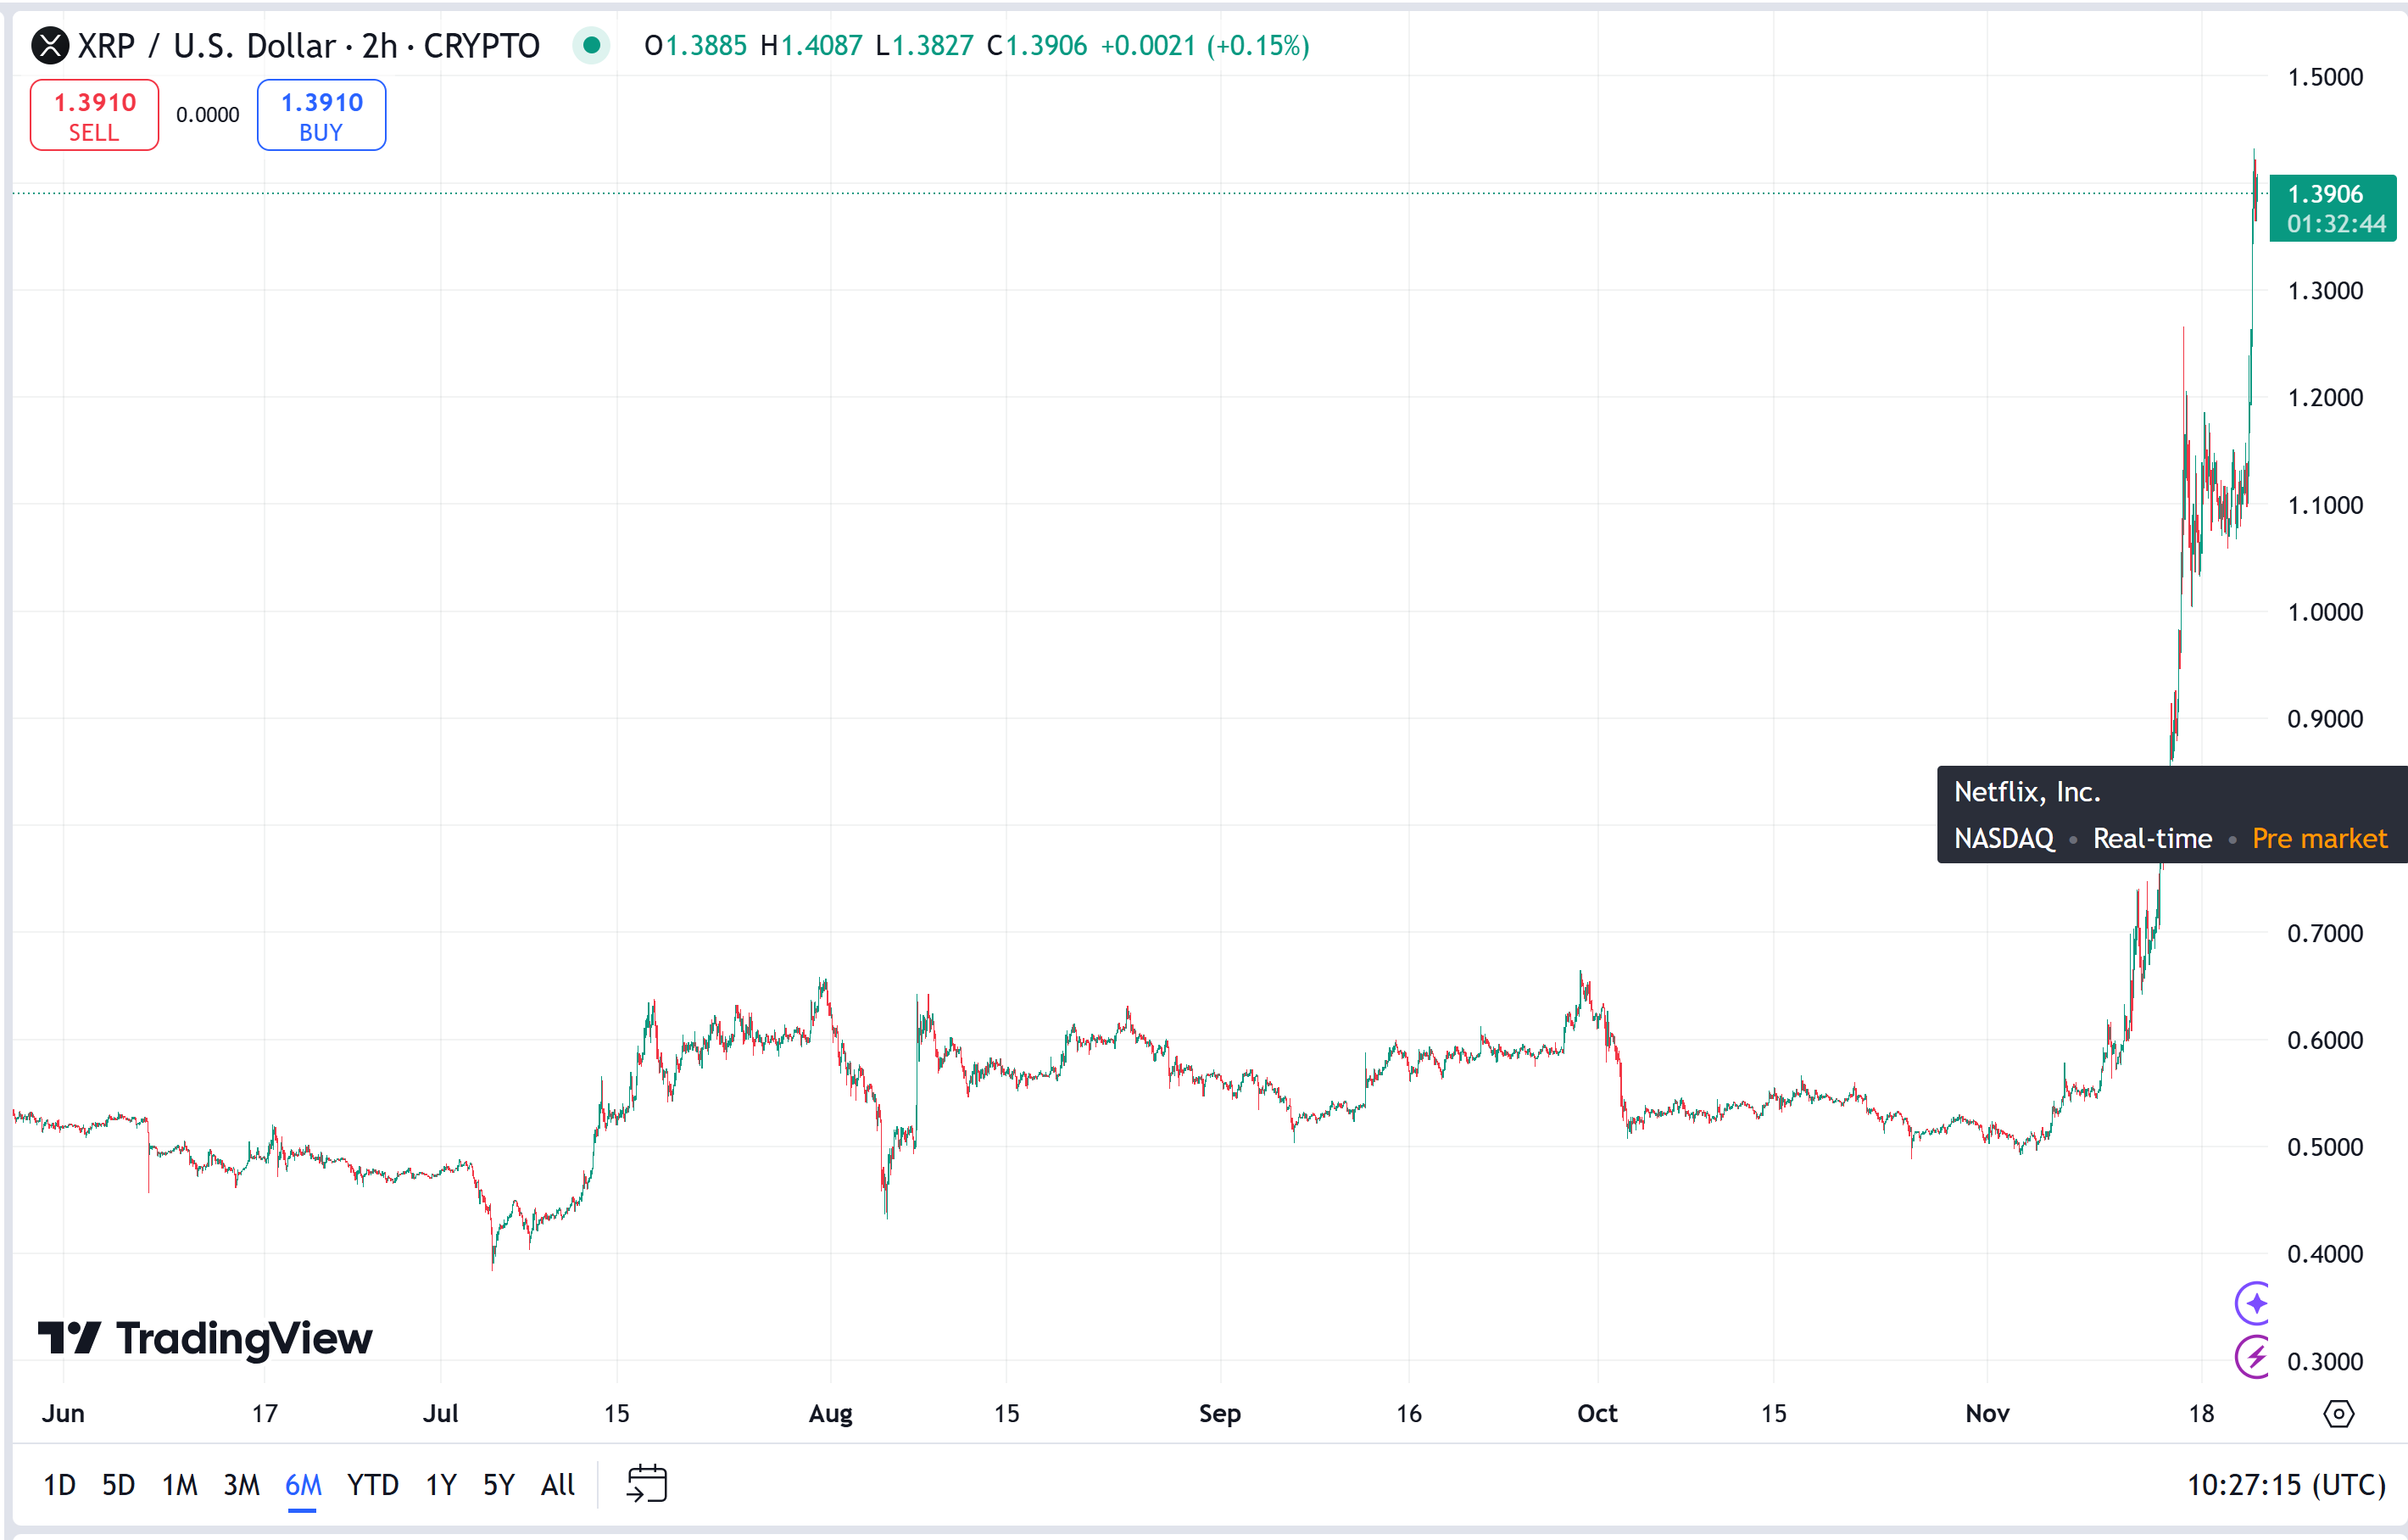The width and height of the screenshot is (2408, 1540).
Task: Open chart settings gear icon
Action: pos(2338,1413)
